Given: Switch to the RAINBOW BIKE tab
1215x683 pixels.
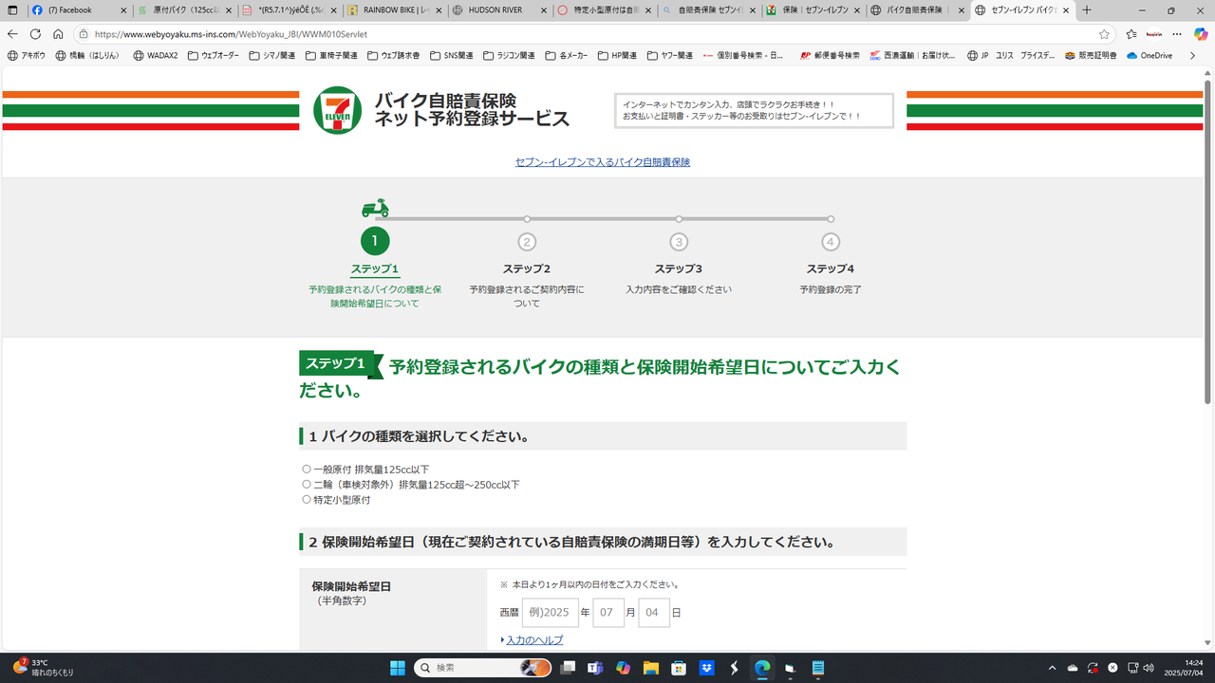Looking at the screenshot, I should click(394, 10).
